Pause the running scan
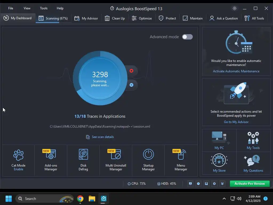Viewport: 273px width, 205px height. point(131,85)
